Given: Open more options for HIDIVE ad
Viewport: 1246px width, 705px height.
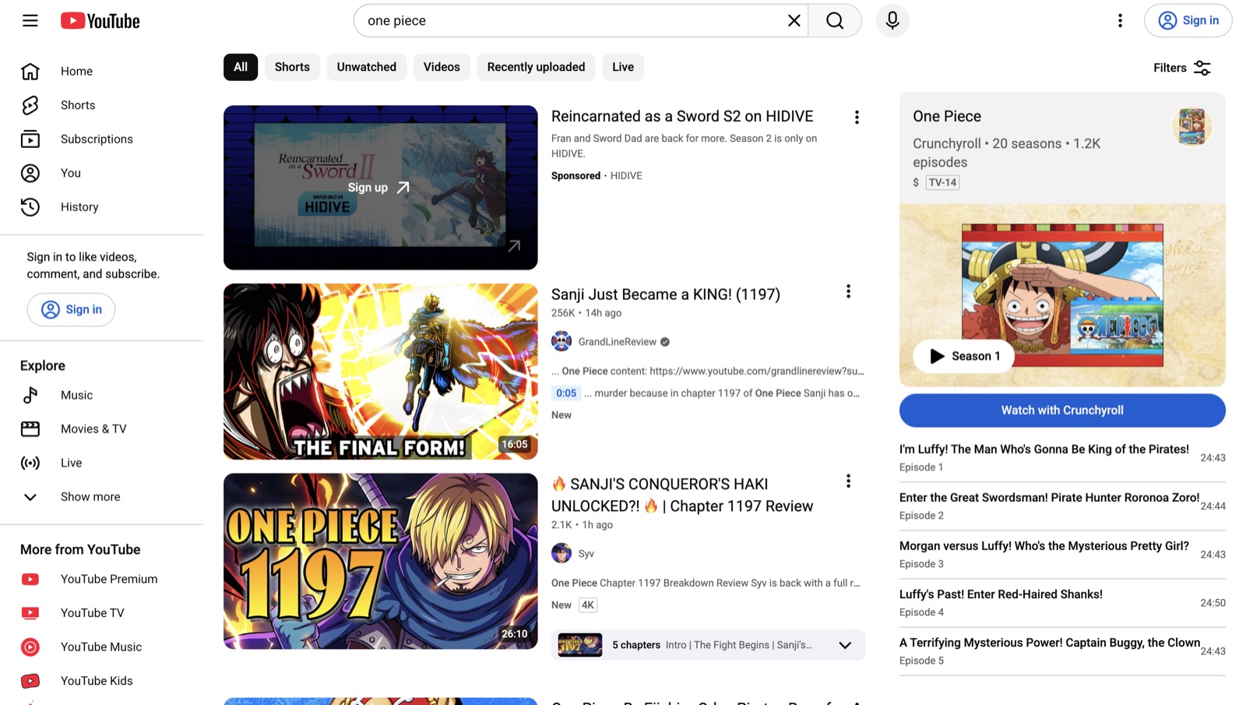Looking at the screenshot, I should pyautogui.click(x=857, y=117).
